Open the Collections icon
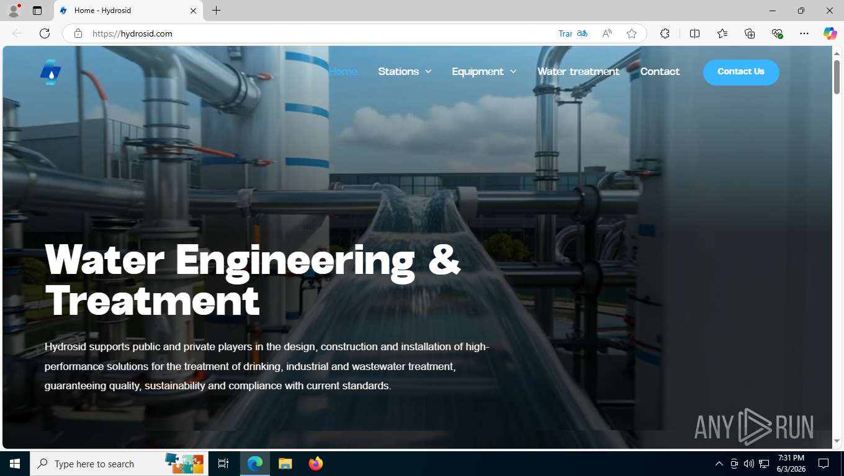The width and height of the screenshot is (844, 476). tap(750, 33)
